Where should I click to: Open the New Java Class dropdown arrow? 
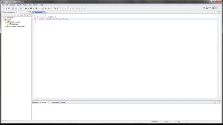(x=51, y=8)
